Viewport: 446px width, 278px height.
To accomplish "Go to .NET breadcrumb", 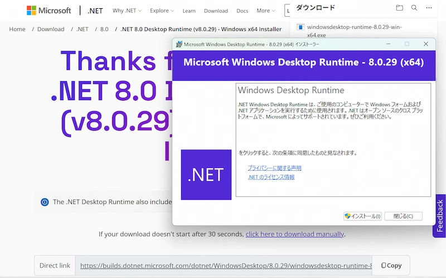I will [82, 29].
